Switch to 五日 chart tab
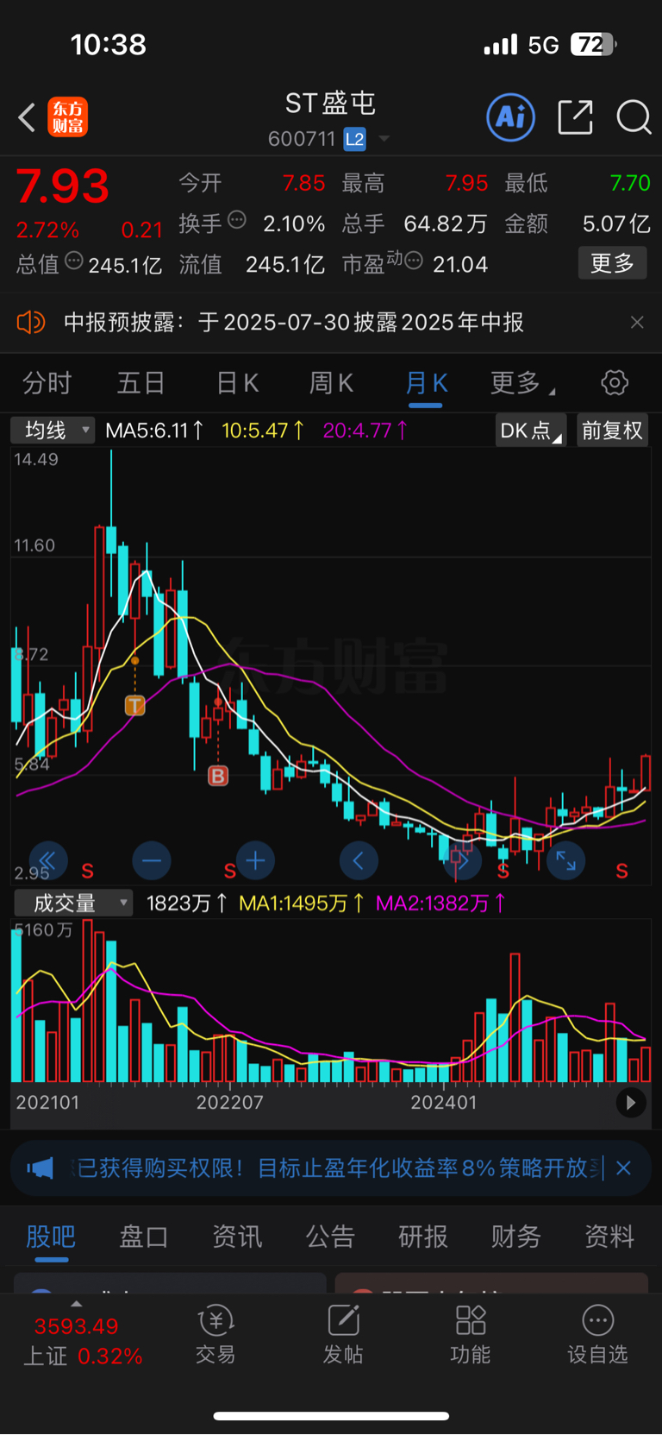This screenshot has height=1435, width=662. 141,383
